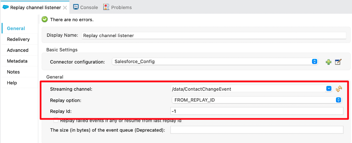Image resolution: width=352 pixels, height=143 pixels.
Task: Click the Salesforce cloud tab icon
Action: click(x=6, y=7)
